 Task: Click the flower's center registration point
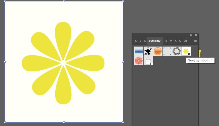tap(64, 62)
